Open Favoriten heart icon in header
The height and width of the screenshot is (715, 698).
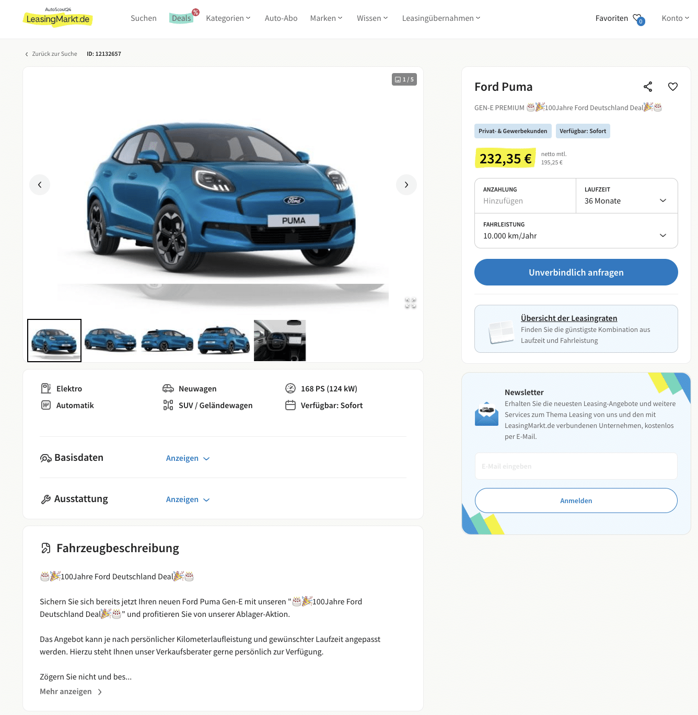(x=638, y=19)
